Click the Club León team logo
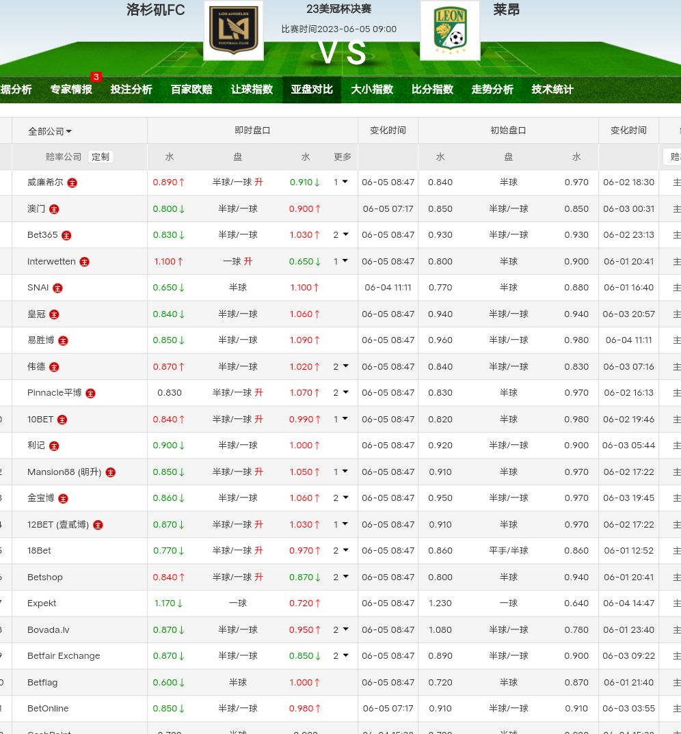 coord(449,30)
